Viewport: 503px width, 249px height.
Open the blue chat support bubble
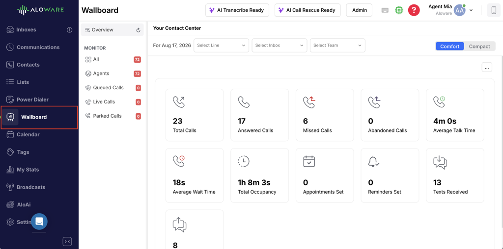pos(39,222)
